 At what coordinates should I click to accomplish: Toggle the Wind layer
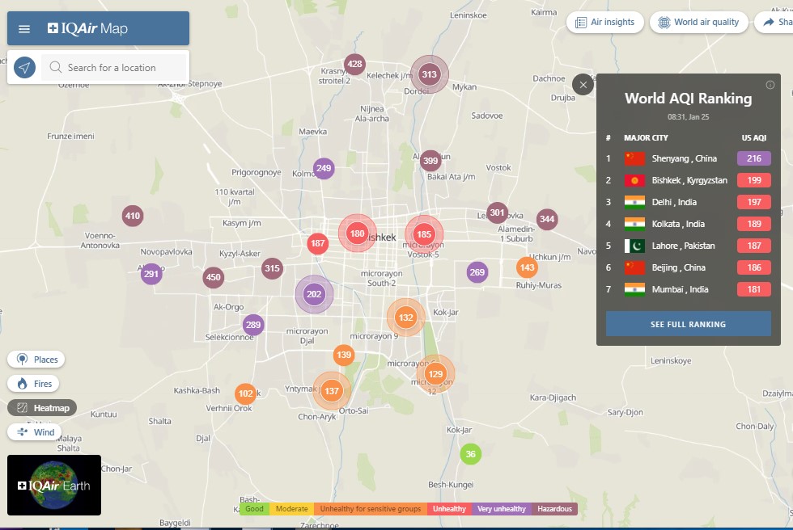click(x=35, y=432)
